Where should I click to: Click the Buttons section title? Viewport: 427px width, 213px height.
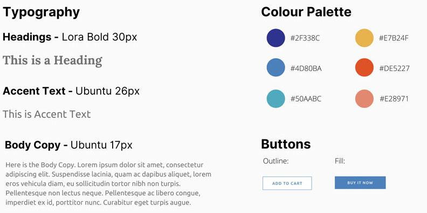tap(286, 144)
